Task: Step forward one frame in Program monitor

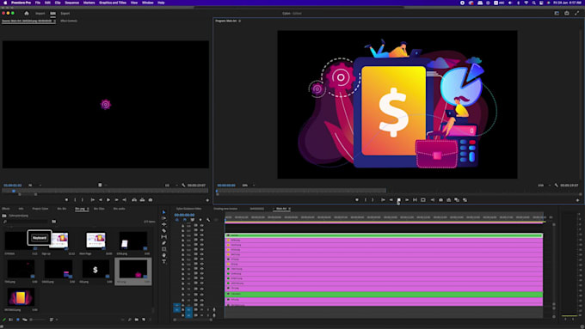Action: [x=407, y=200]
